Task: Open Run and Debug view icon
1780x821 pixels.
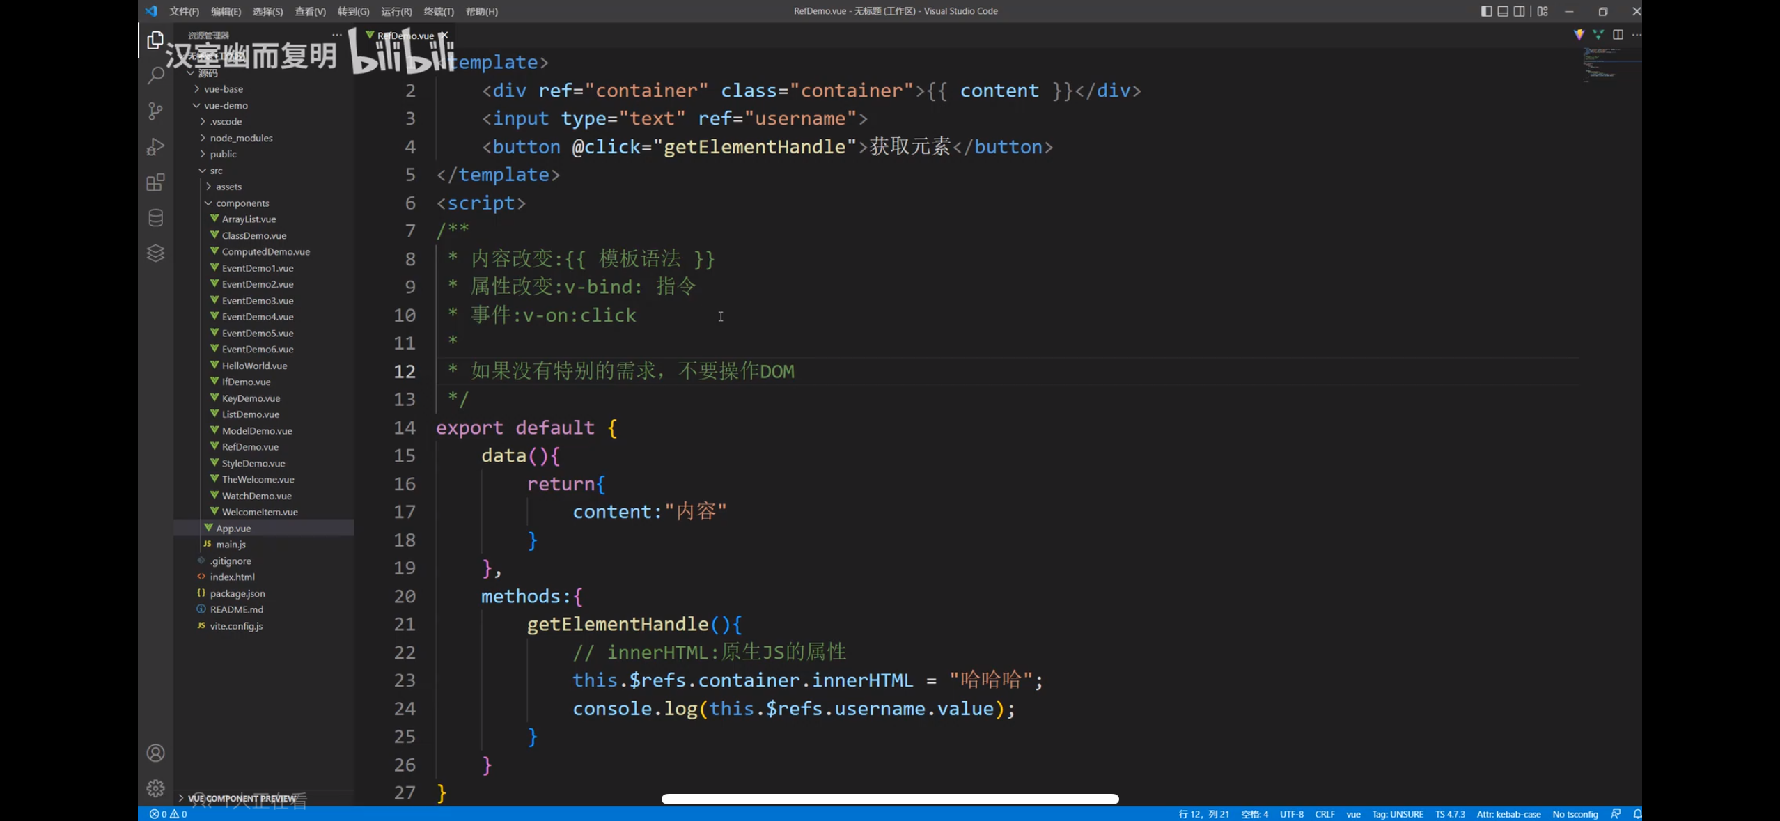Action: coord(155,147)
